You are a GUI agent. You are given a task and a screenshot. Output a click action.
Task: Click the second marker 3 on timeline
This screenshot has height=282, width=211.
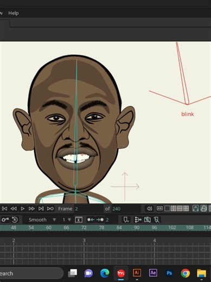pyautogui.click(x=84, y=240)
